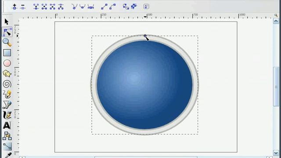281x158 pixels.
Task: Click vertical scrollbar down arrow
Action: pyautogui.click(x=276, y=153)
